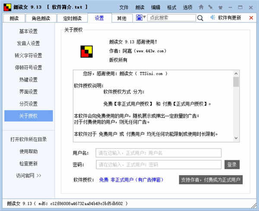Click 检查更新
Image resolution: width=259 pixels, height=211 pixels.
pyautogui.click(x=28, y=163)
